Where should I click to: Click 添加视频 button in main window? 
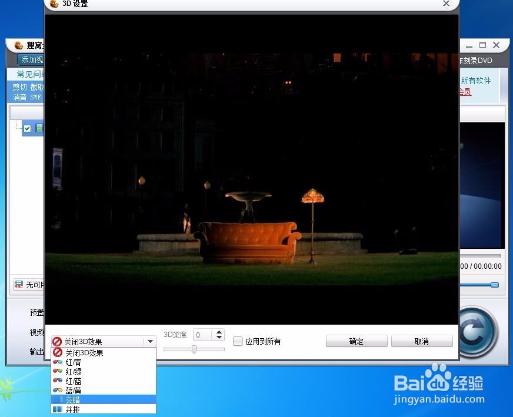pyautogui.click(x=31, y=59)
